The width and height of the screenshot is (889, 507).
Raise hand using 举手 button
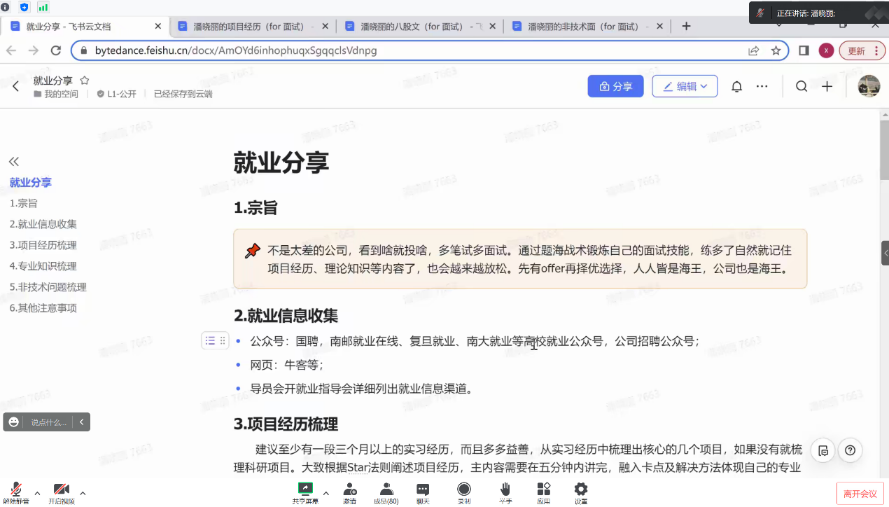[x=505, y=492]
